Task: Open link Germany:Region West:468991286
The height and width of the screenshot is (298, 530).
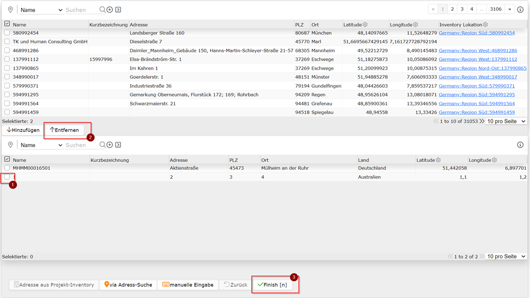Action: coord(478,50)
